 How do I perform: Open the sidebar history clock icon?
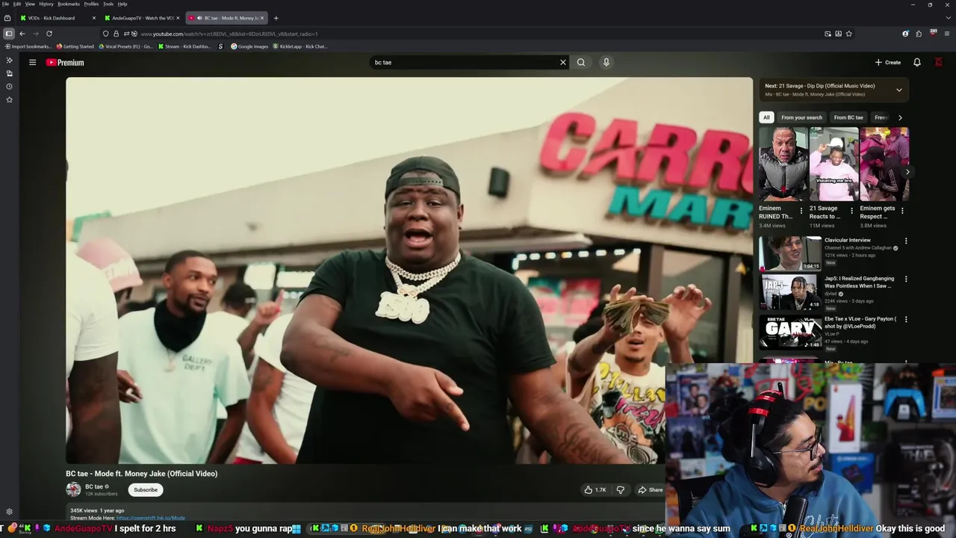pos(9,87)
